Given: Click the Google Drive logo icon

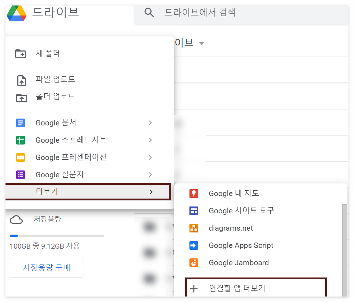Looking at the screenshot, I should pos(17,13).
